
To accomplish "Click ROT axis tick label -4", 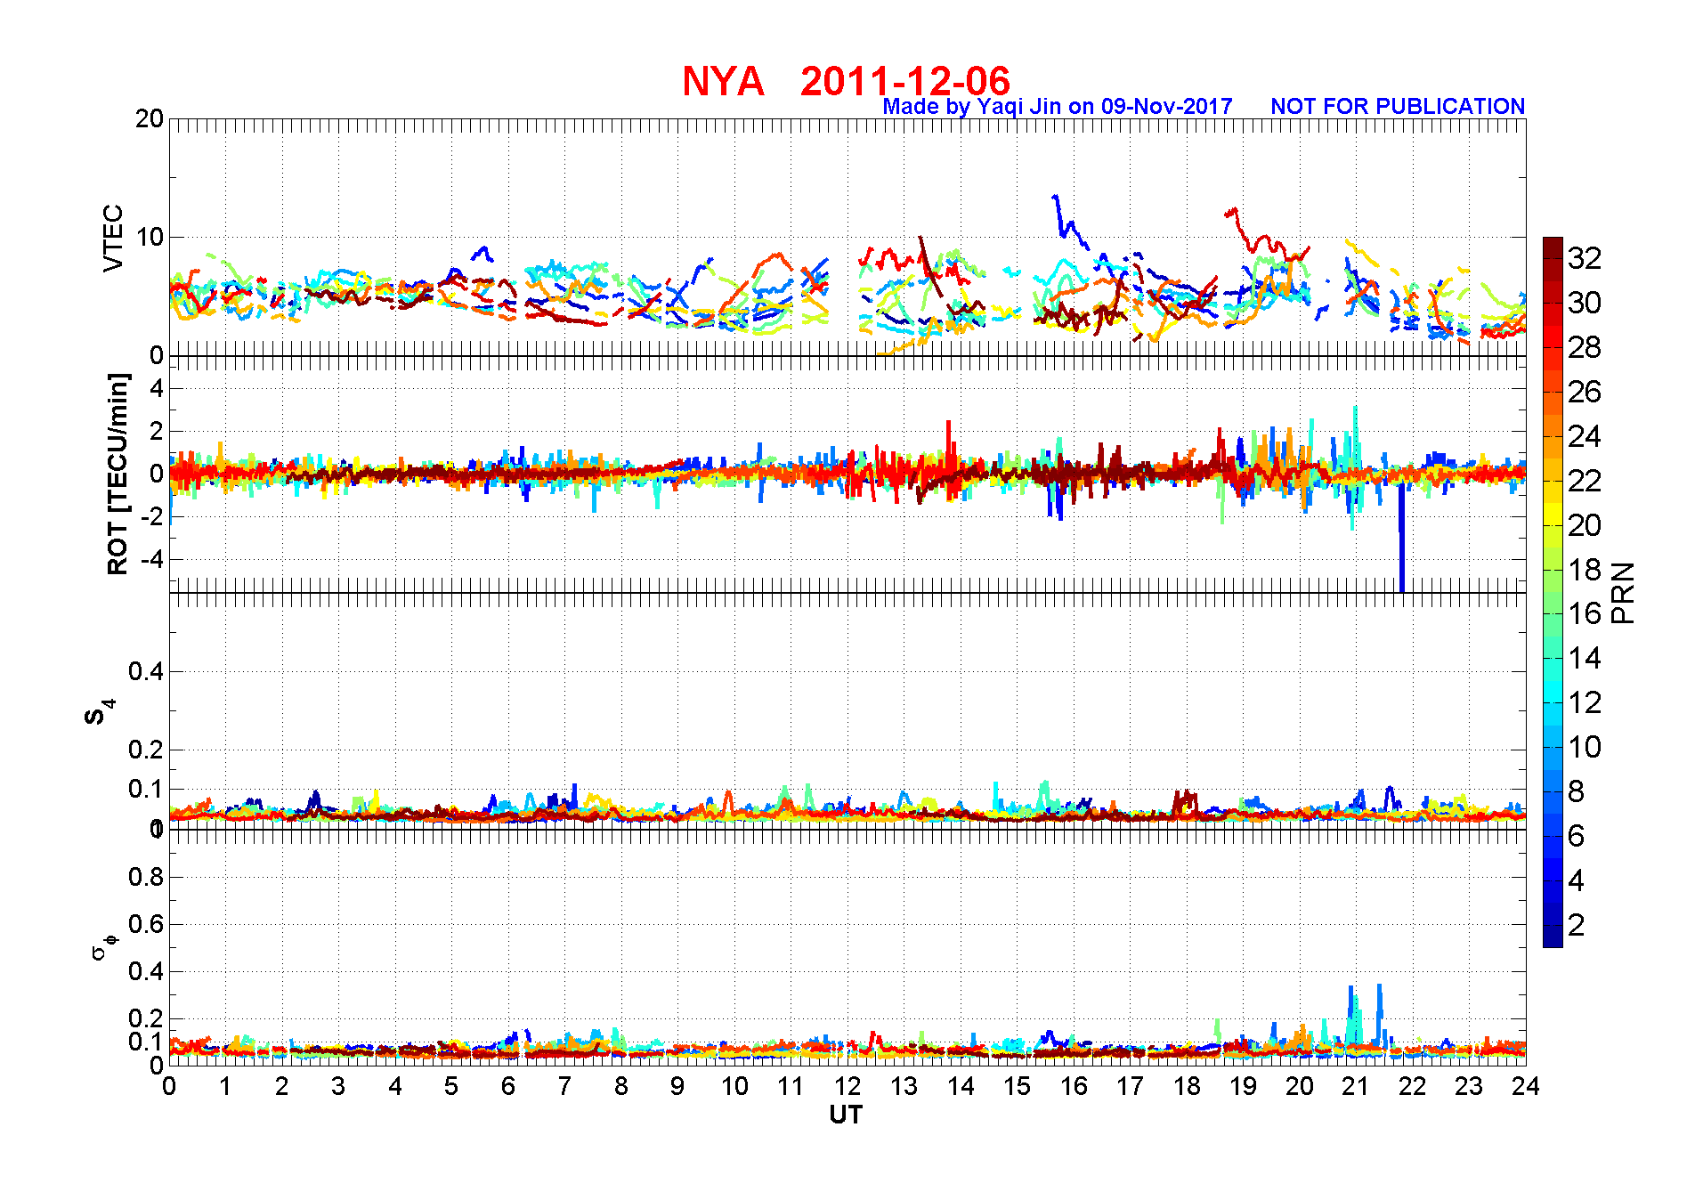I will click(x=151, y=559).
